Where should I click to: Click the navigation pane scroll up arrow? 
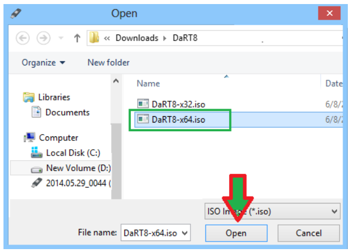(116, 81)
